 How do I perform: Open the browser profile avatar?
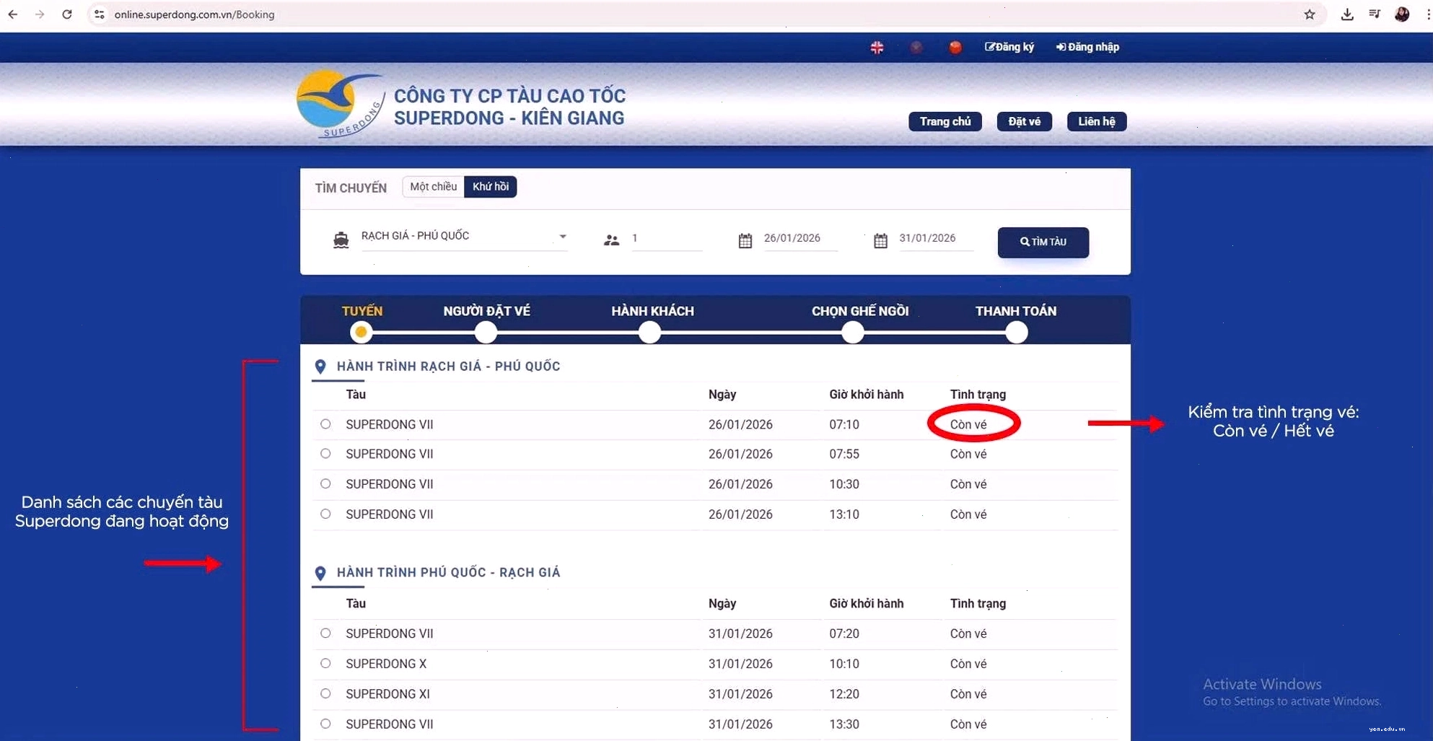coord(1402,14)
